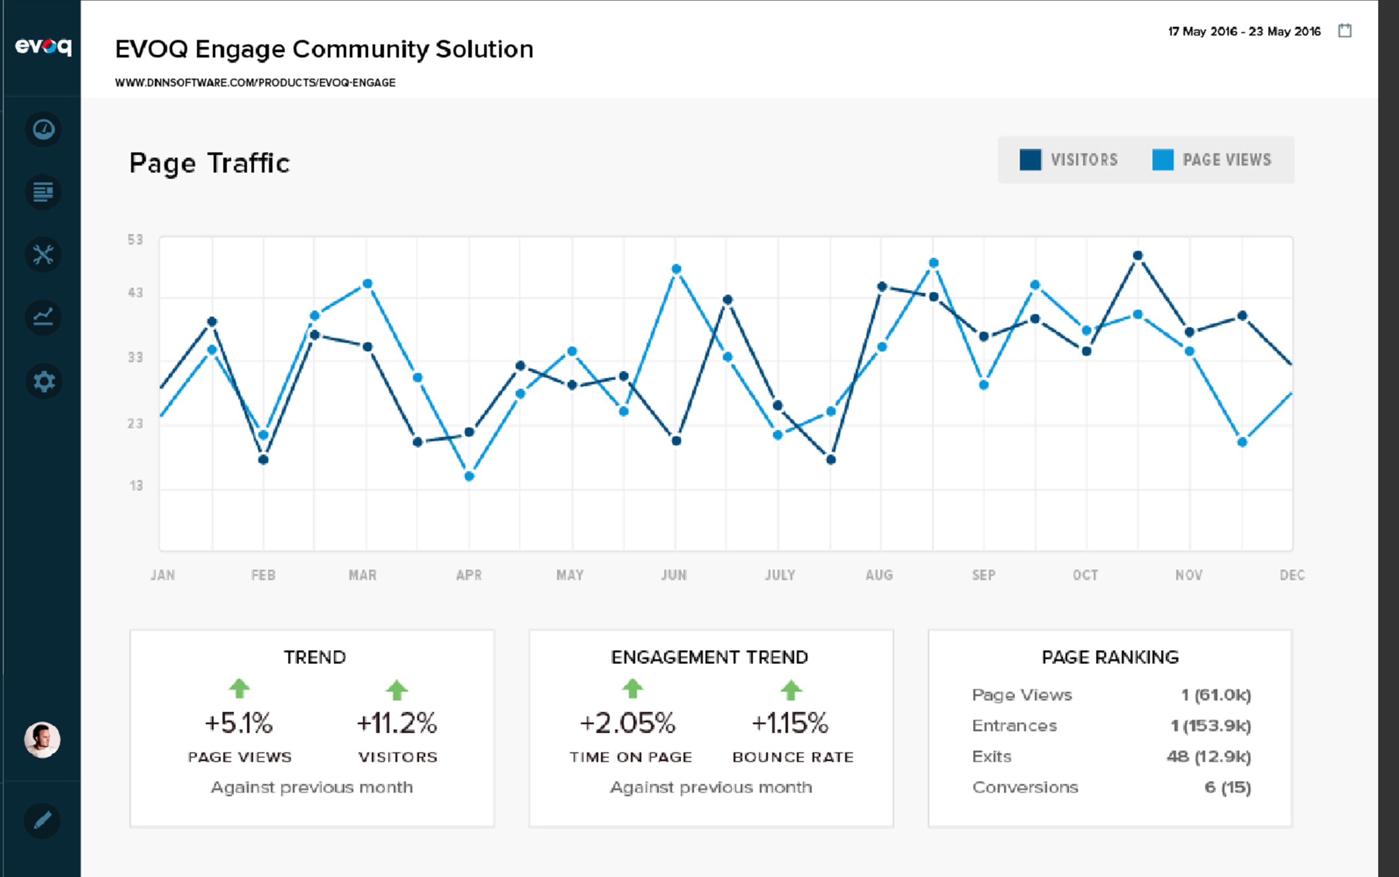The image size is (1399, 877).
Task: Click the green arrow above +11.2% visitors trend
Action: click(x=397, y=690)
